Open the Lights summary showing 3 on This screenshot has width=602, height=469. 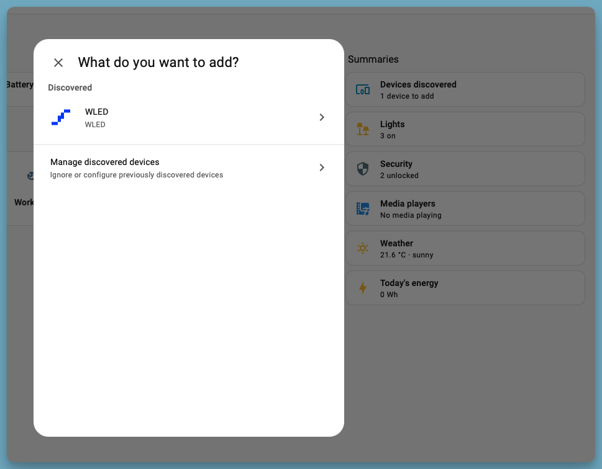[x=465, y=129]
